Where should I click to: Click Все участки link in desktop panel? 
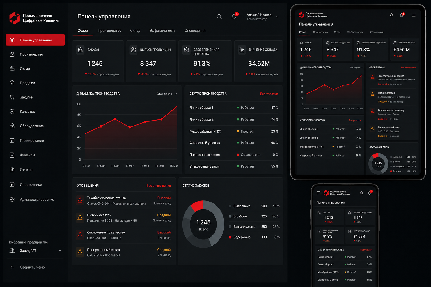click(269, 94)
